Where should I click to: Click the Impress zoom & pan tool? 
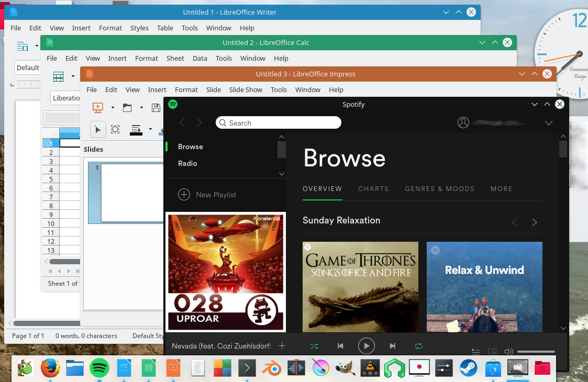click(x=115, y=130)
